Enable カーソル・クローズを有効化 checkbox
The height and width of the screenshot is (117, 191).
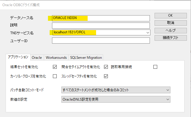click(55, 76)
